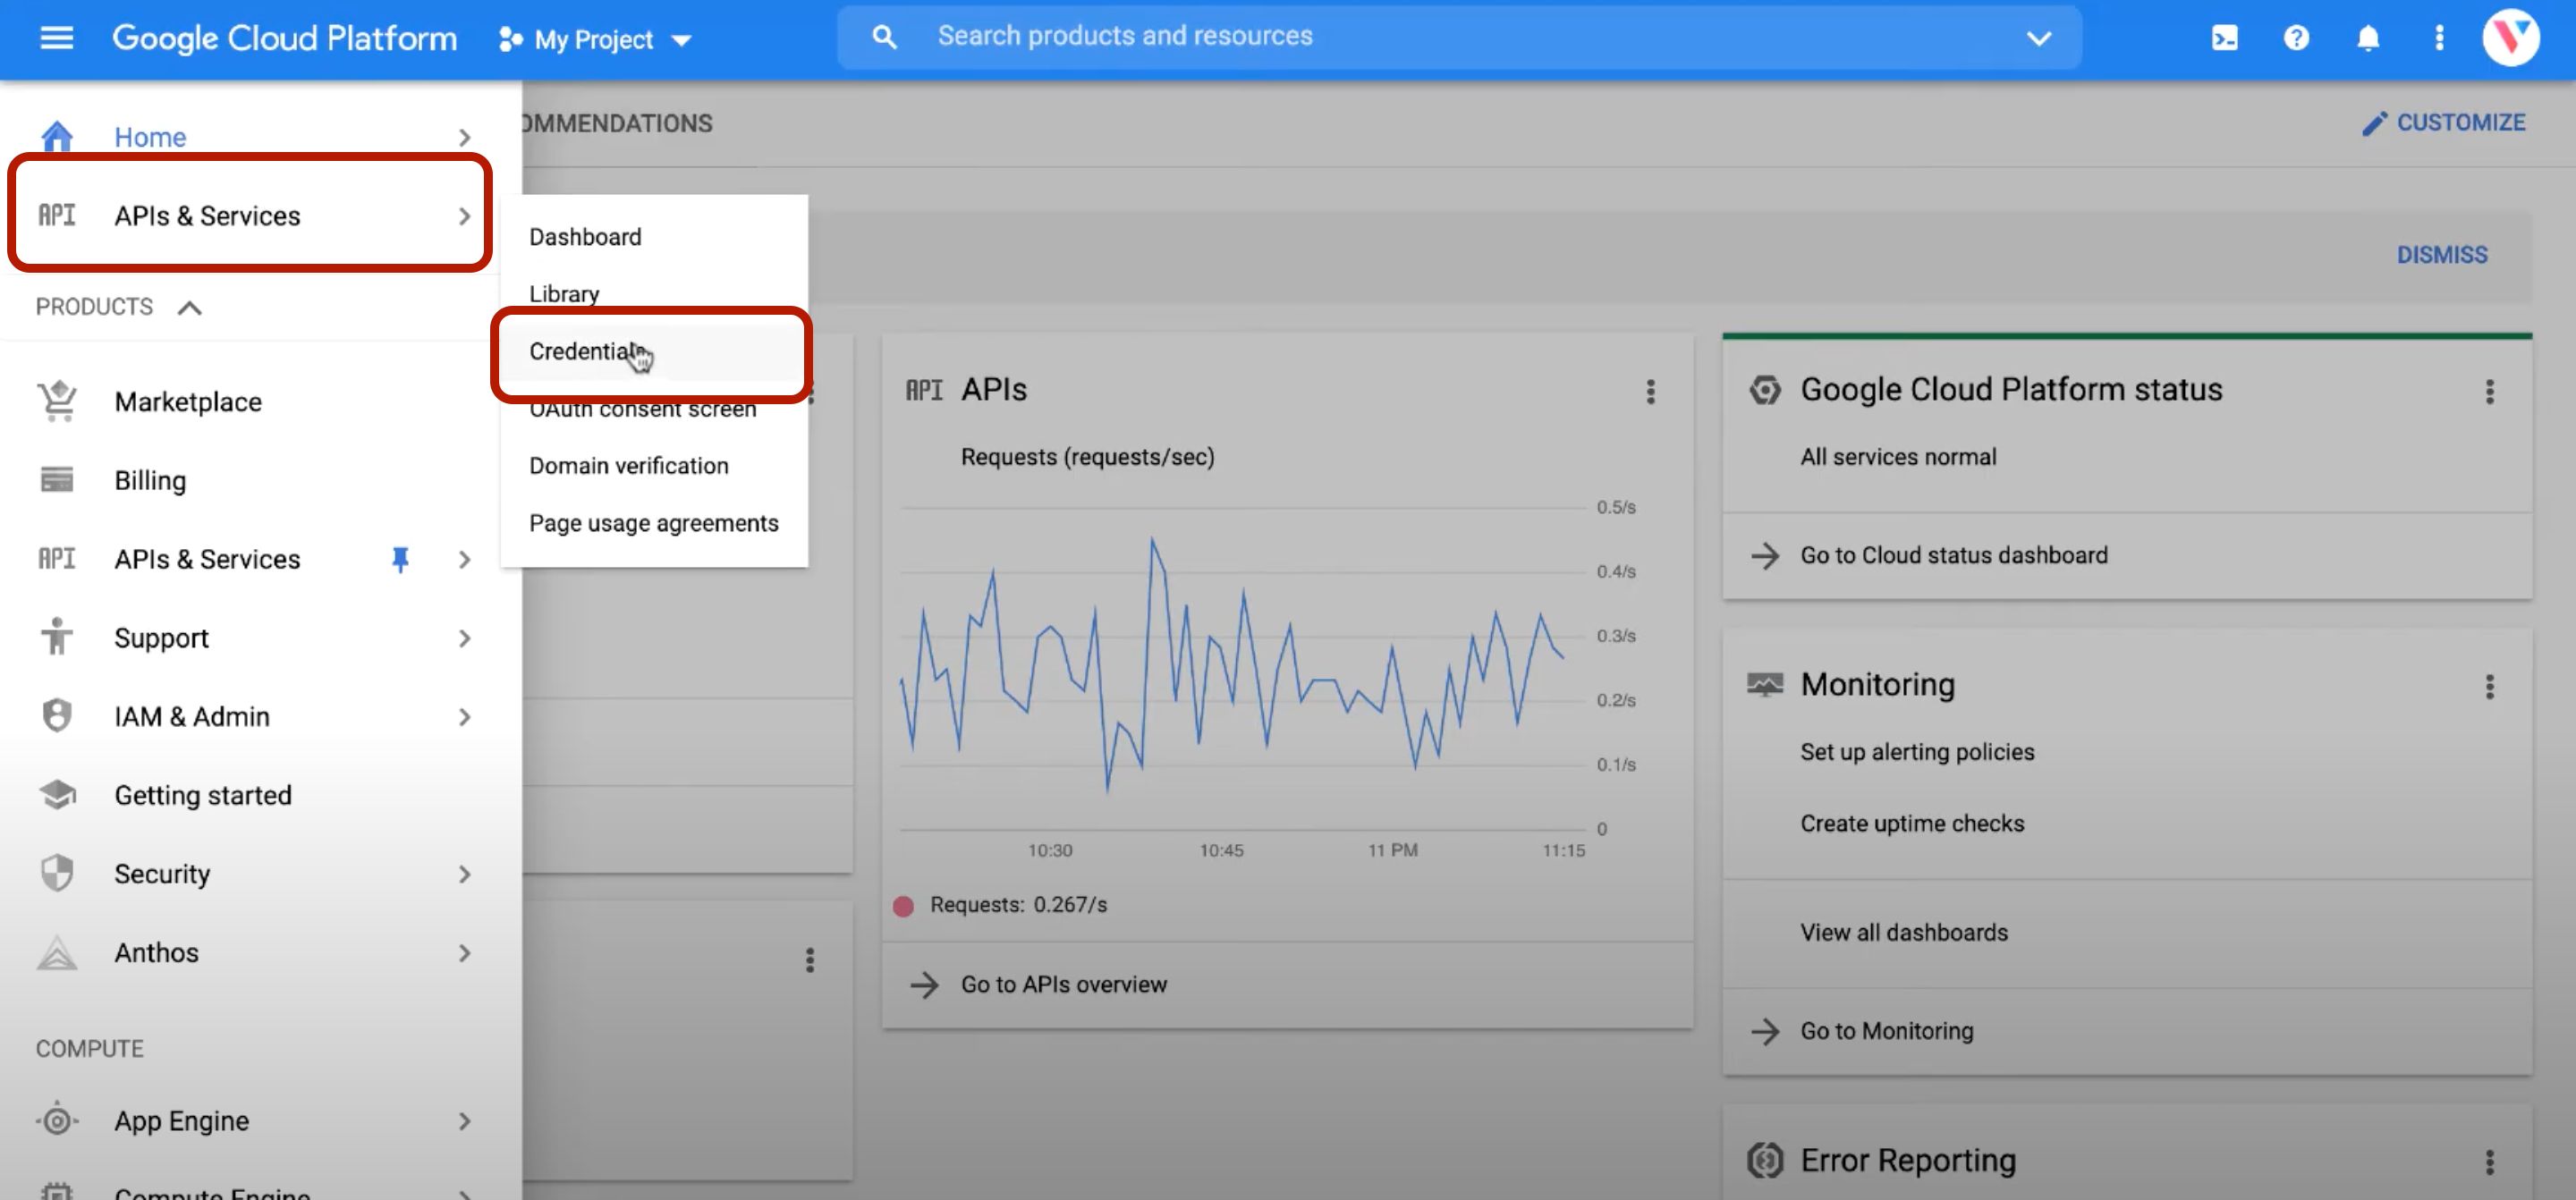Click the user account avatar
The height and width of the screenshot is (1200, 2576).
pos(2510,38)
